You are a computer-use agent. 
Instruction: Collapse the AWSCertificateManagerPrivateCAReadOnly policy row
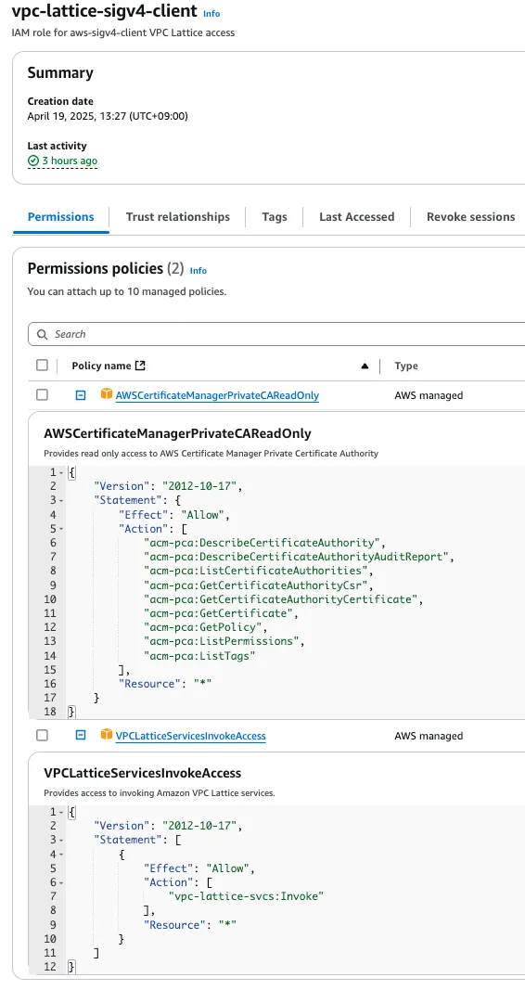click(80, 395)
